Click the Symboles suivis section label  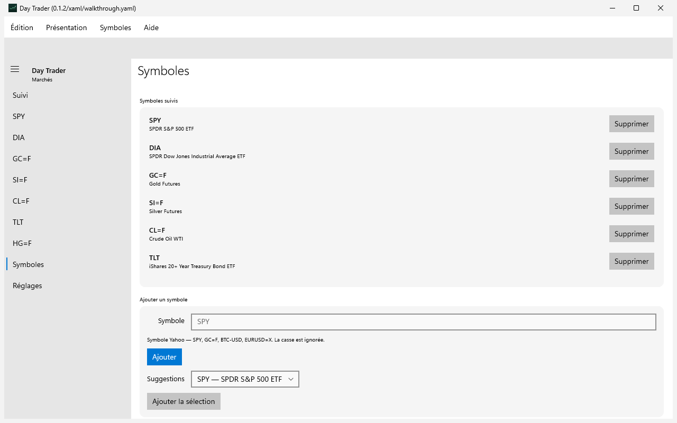[x=159, y=100]
